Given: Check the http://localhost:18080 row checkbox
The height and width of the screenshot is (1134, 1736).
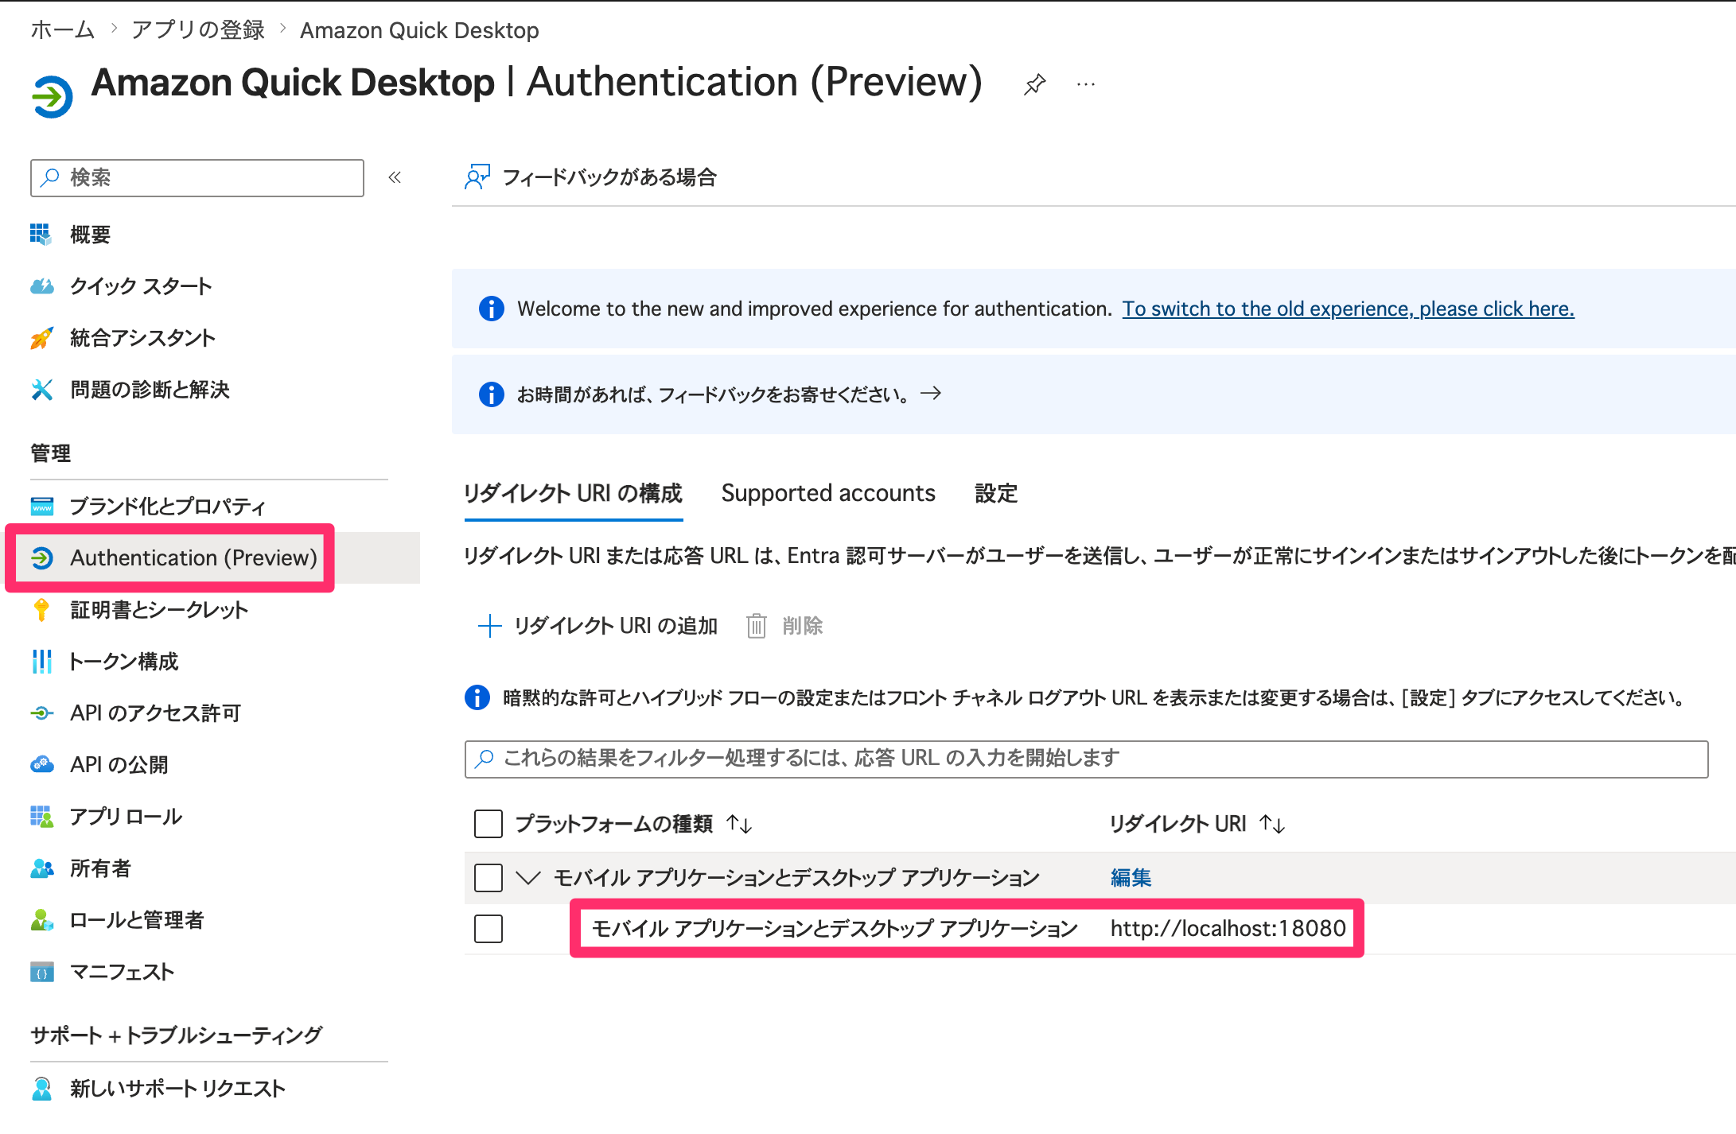Looking at the screenshot, I should point(488,929).
